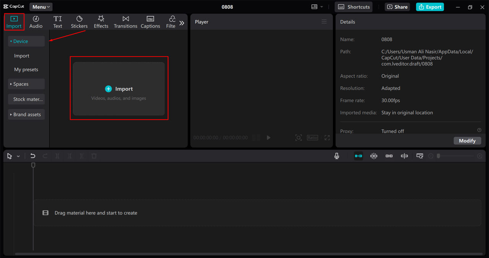
Task: Toggle fullscreen preview in Player
Action: pos(327,138)
